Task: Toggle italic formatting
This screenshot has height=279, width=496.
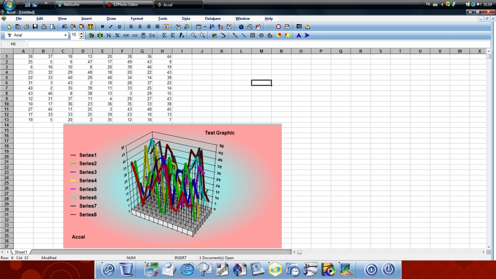Action: pyautogui.click(x=111, y=26)
